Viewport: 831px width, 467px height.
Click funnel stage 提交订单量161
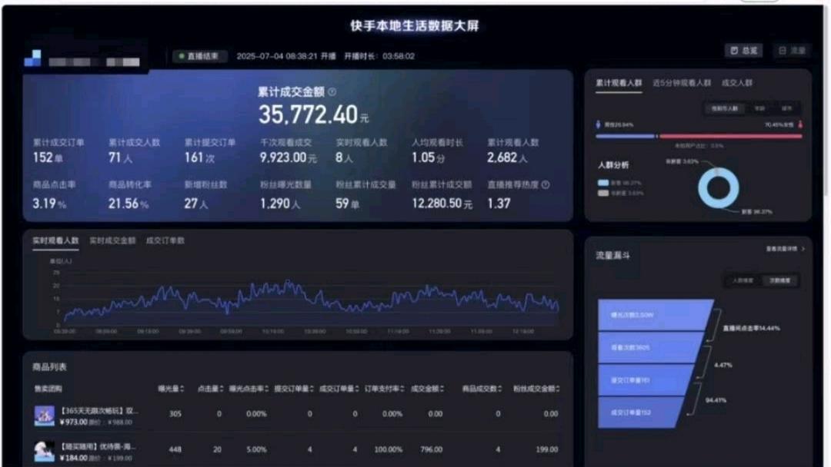click(x=645, y=379)
